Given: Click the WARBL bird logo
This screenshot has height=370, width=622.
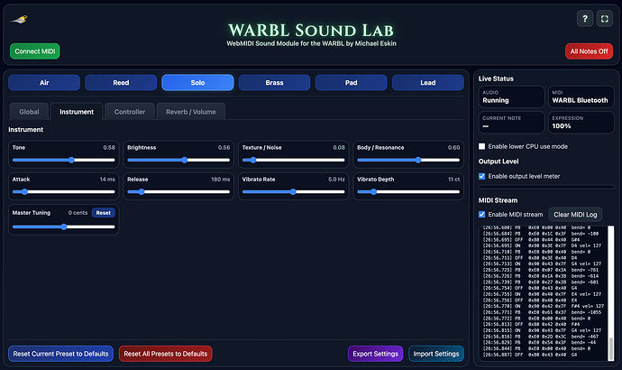Looking at the screenshot, I should click(20, 20).
